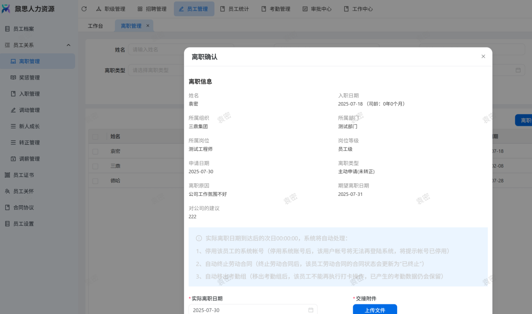Click the 藜思人力资源 logo icon
532x314 pixels.
point(6,9)
